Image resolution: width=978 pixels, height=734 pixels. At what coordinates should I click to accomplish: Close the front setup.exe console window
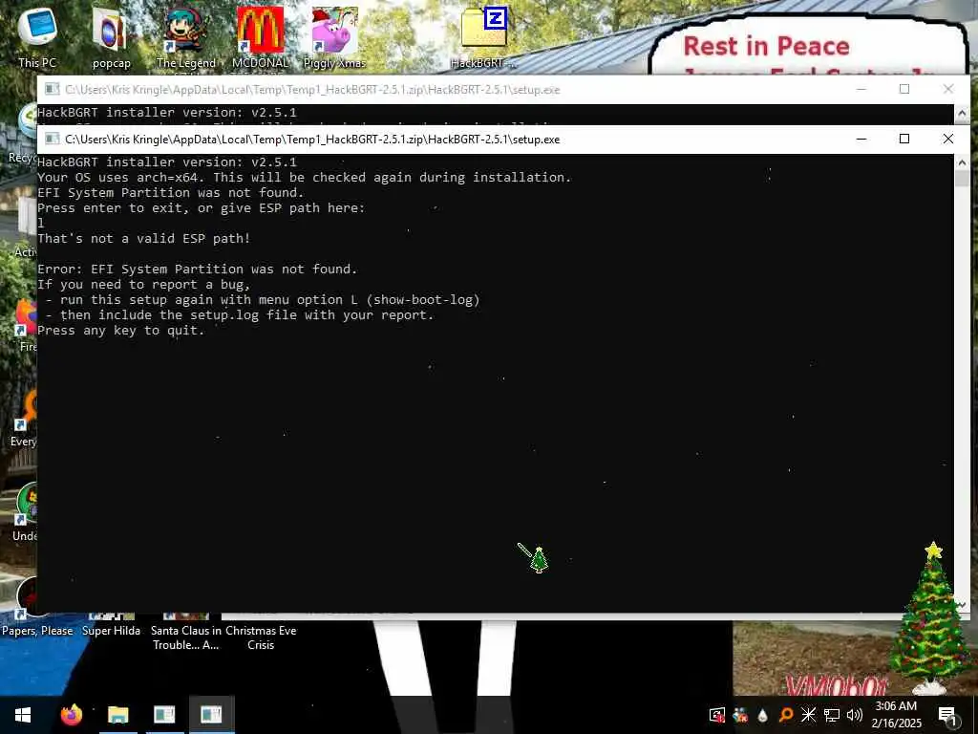pyautogui.click(x=948, y=139)
